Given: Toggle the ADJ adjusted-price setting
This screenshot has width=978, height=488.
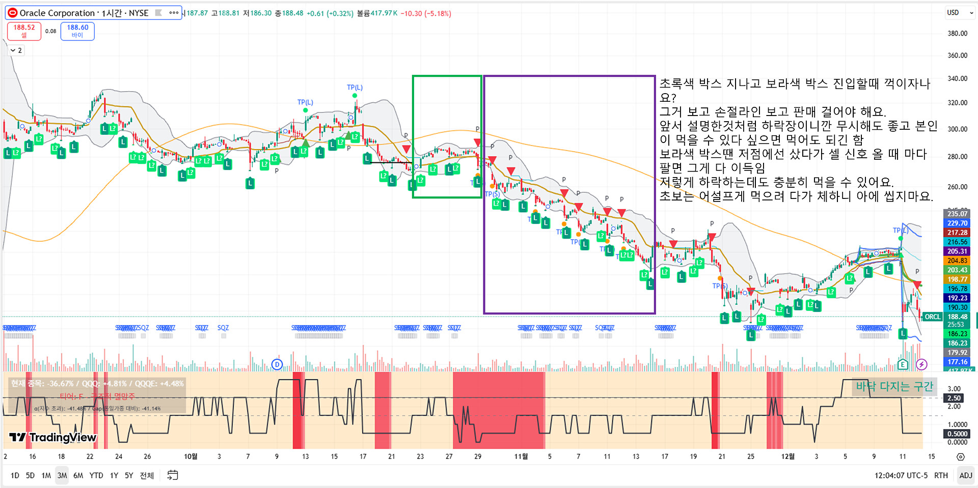Looking at the screenshot, I should [x=966, y=475].
